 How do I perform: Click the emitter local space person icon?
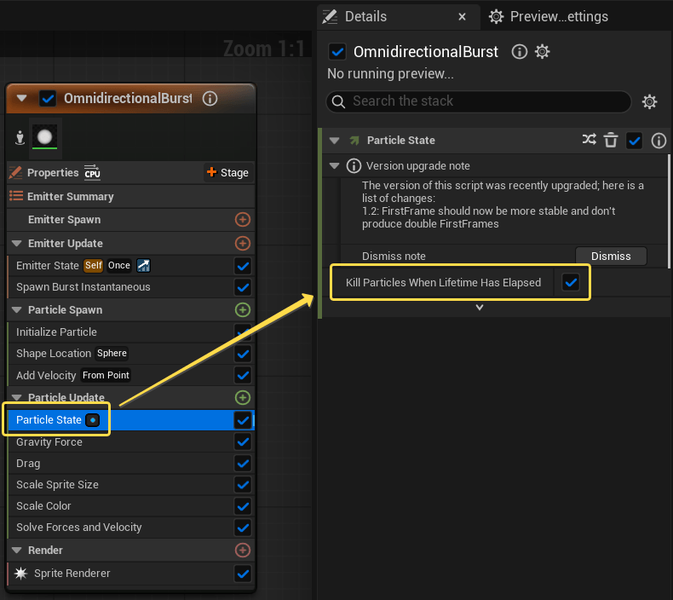(x=20, y=138)
